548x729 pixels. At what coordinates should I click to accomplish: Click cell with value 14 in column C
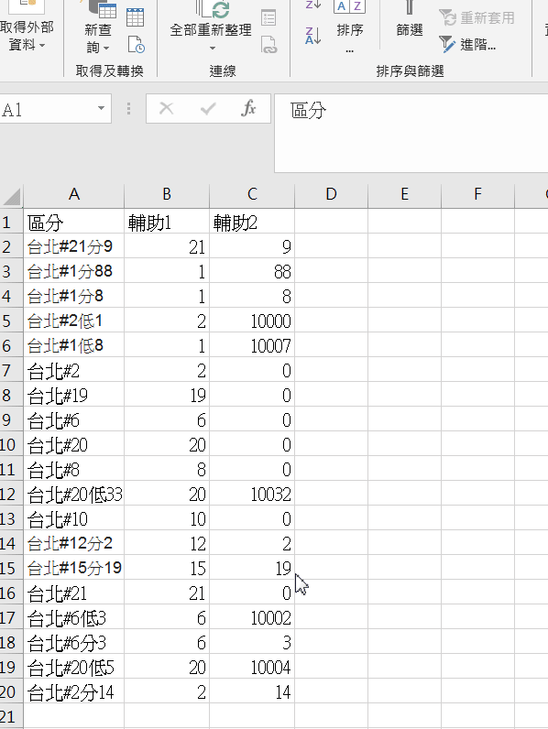tap(252, 691)
